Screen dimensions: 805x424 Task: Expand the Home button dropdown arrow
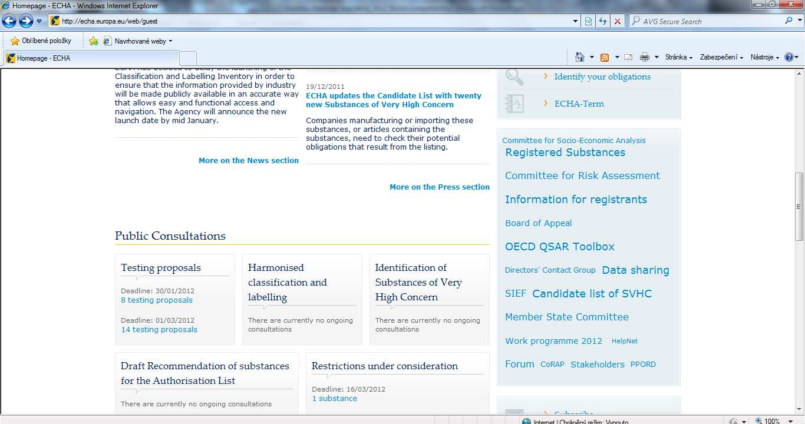(592, 58)
